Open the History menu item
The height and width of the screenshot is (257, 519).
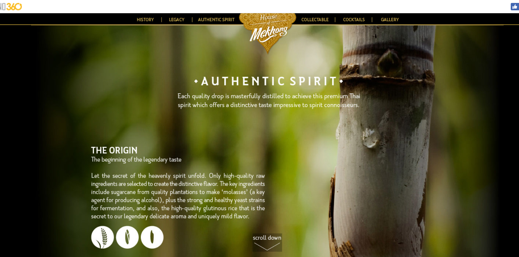pos(145,20)
